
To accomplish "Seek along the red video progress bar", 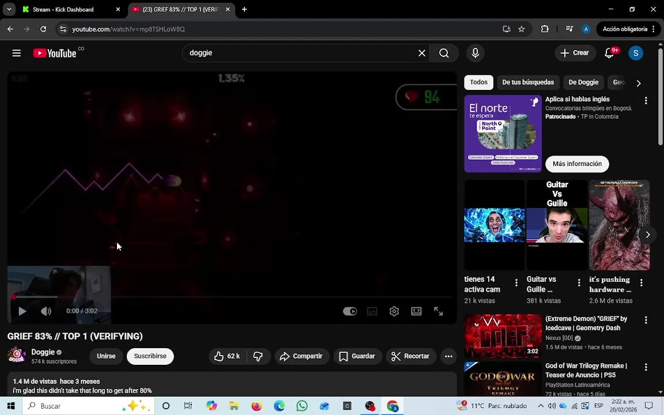I will tap(232, 297).
